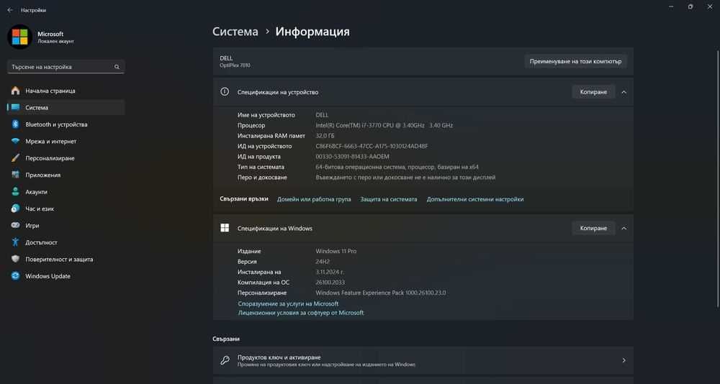Click the Мрежа и интернет Wi-Fi icon
The width and height of the screenshot is (720, 384).
click(15, 142)
